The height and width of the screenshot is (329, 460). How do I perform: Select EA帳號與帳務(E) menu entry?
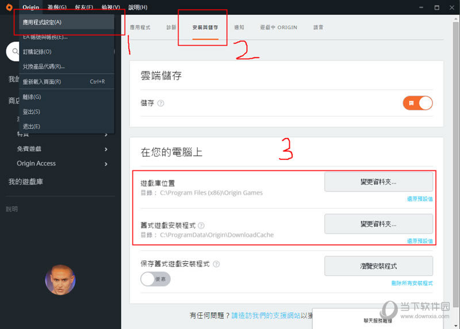pyautogui.click(x=67, y=37)
